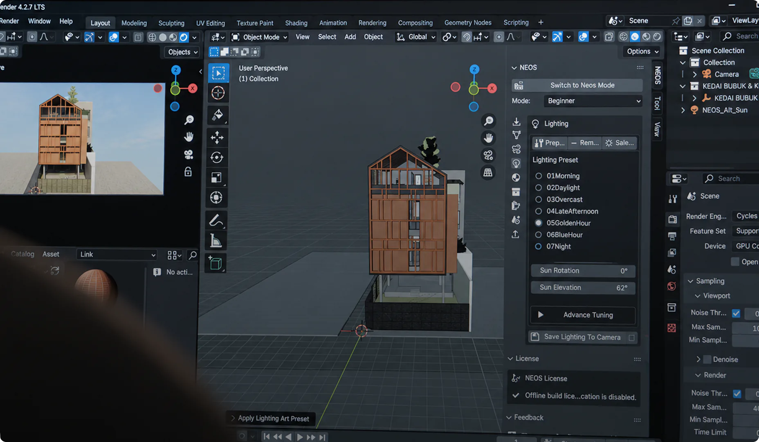759x442 pixels.
Task: Click Switch to Neos Mode button
Action: [x=577, y=85]
